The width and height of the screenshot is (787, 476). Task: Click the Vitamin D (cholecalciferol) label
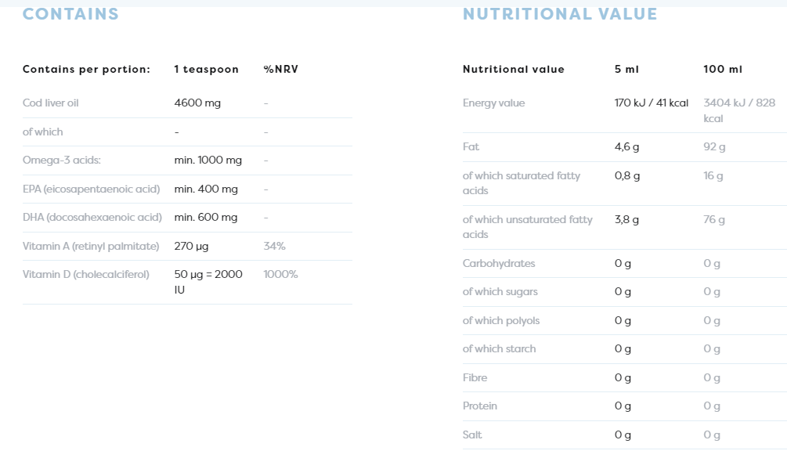tap(86, 275)
